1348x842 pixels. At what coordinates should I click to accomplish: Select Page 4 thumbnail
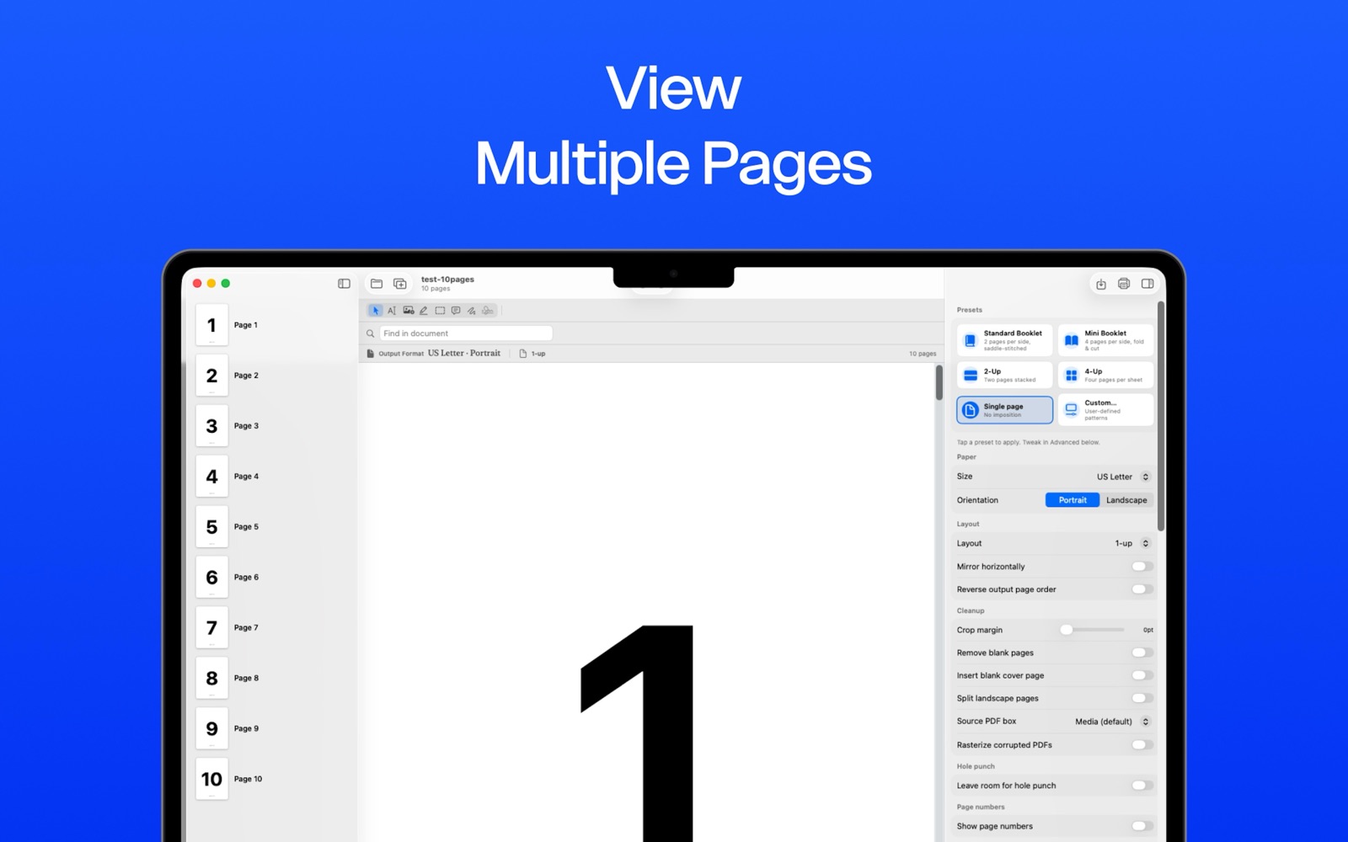click(x=211, y=477)
